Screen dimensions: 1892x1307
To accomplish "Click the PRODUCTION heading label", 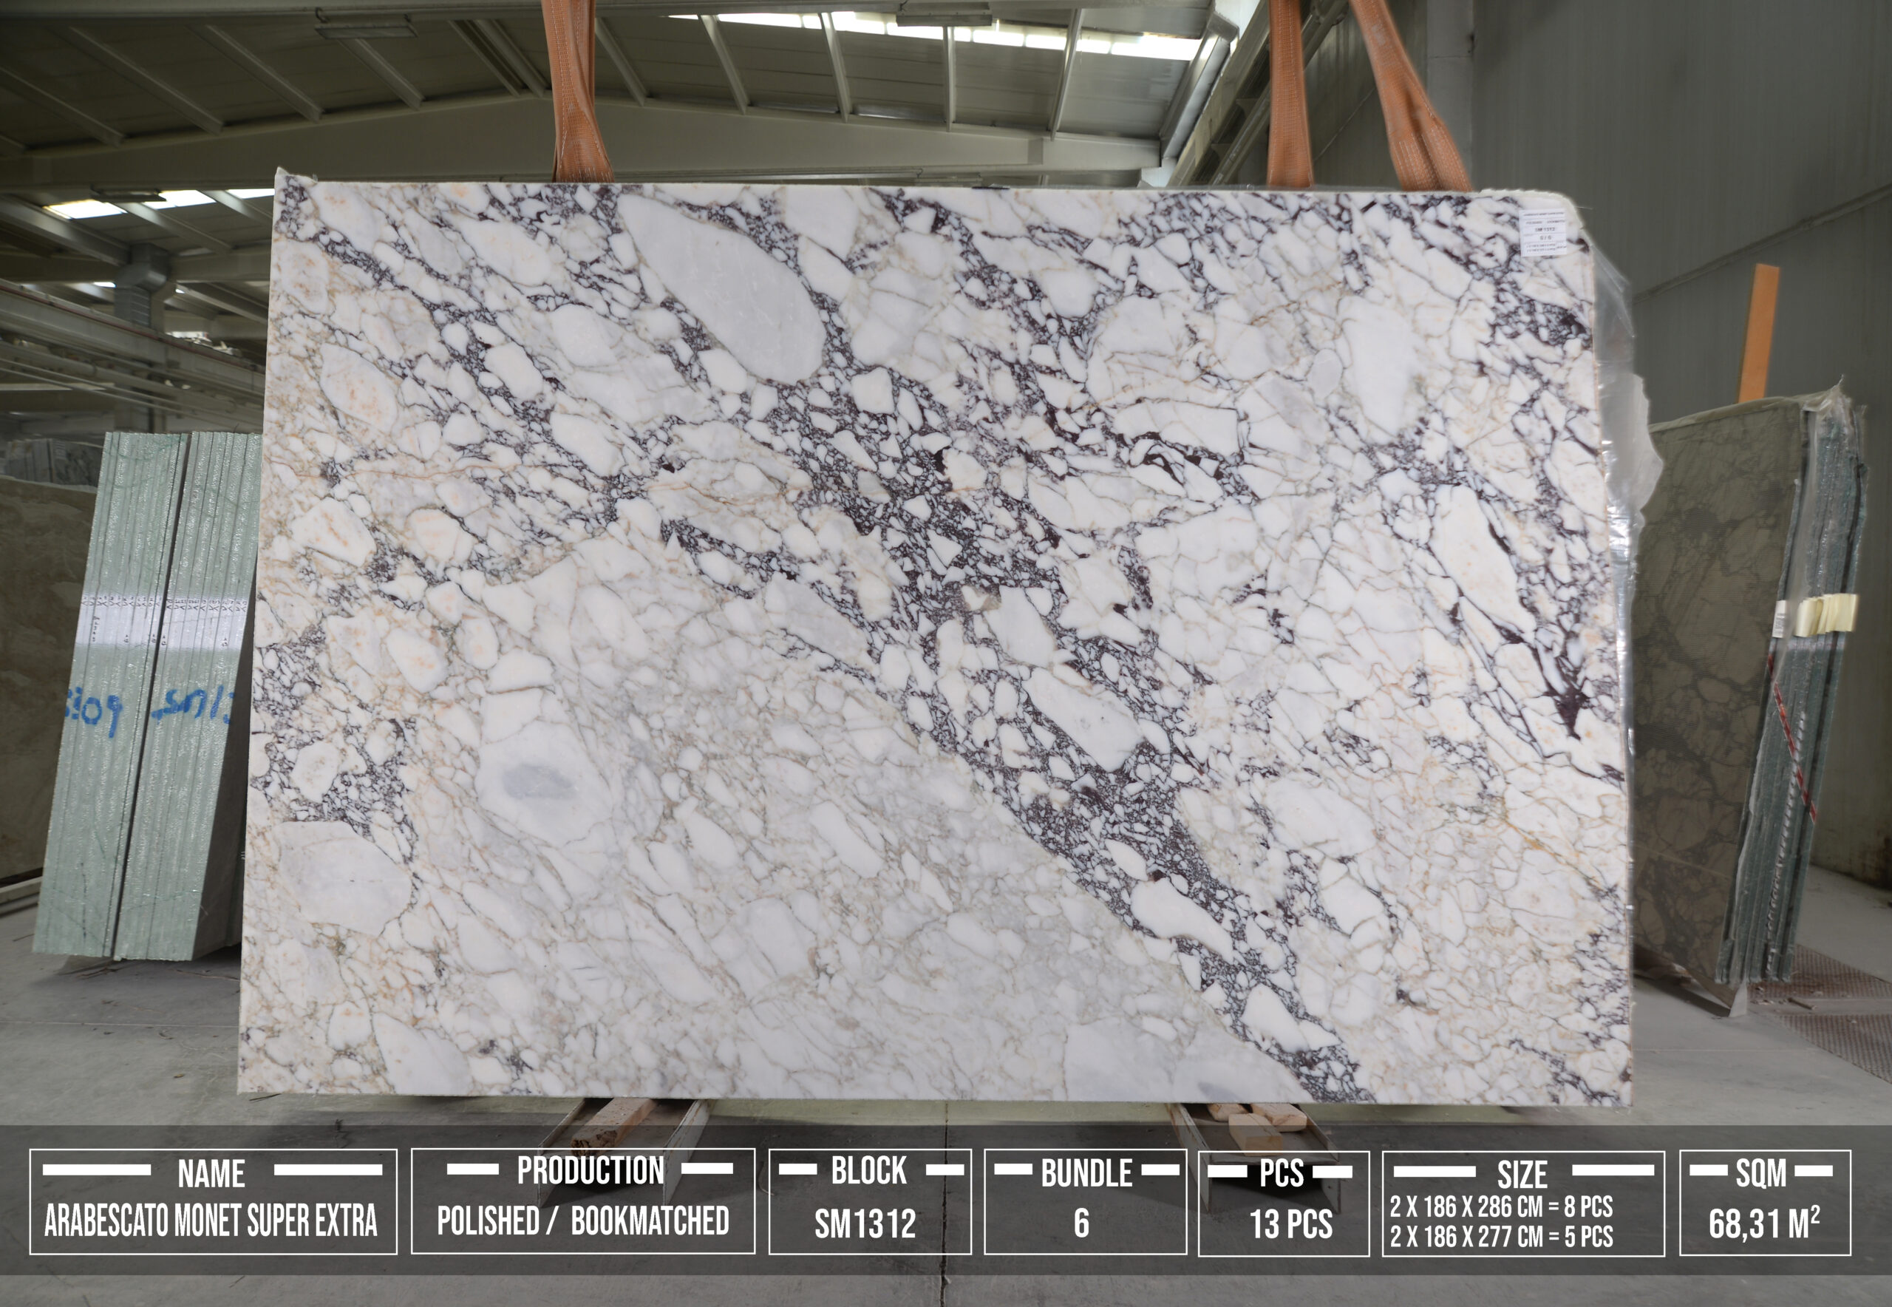I will click(590, 1171).
